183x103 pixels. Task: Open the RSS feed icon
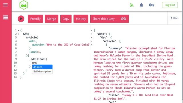tap(132, 5)
